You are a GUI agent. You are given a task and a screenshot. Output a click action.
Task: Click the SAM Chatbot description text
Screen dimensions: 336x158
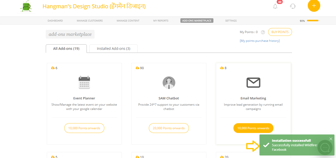169,107
